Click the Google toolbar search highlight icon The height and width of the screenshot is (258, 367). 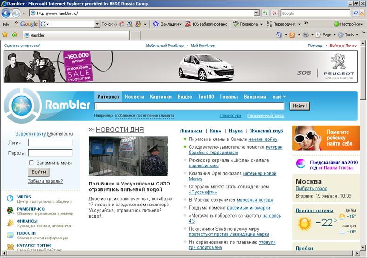pos(129,24)
